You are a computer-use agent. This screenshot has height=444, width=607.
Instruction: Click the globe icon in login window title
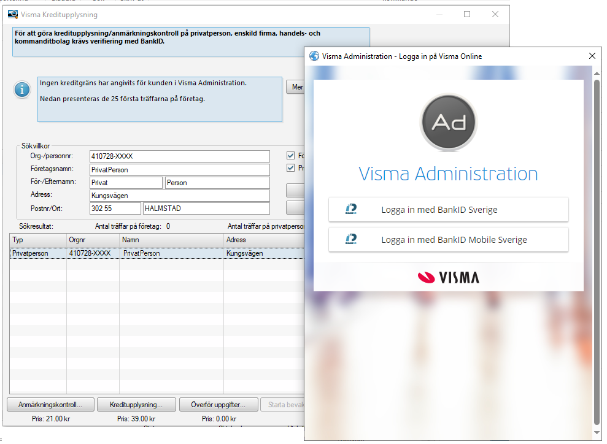click(x=314, y=56)
